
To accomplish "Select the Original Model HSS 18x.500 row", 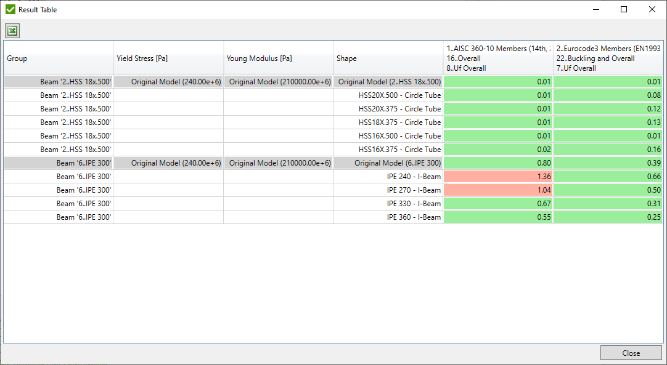I will 58,81.
